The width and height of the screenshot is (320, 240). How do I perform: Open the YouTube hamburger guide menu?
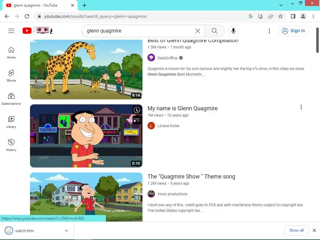pos(11,31)
